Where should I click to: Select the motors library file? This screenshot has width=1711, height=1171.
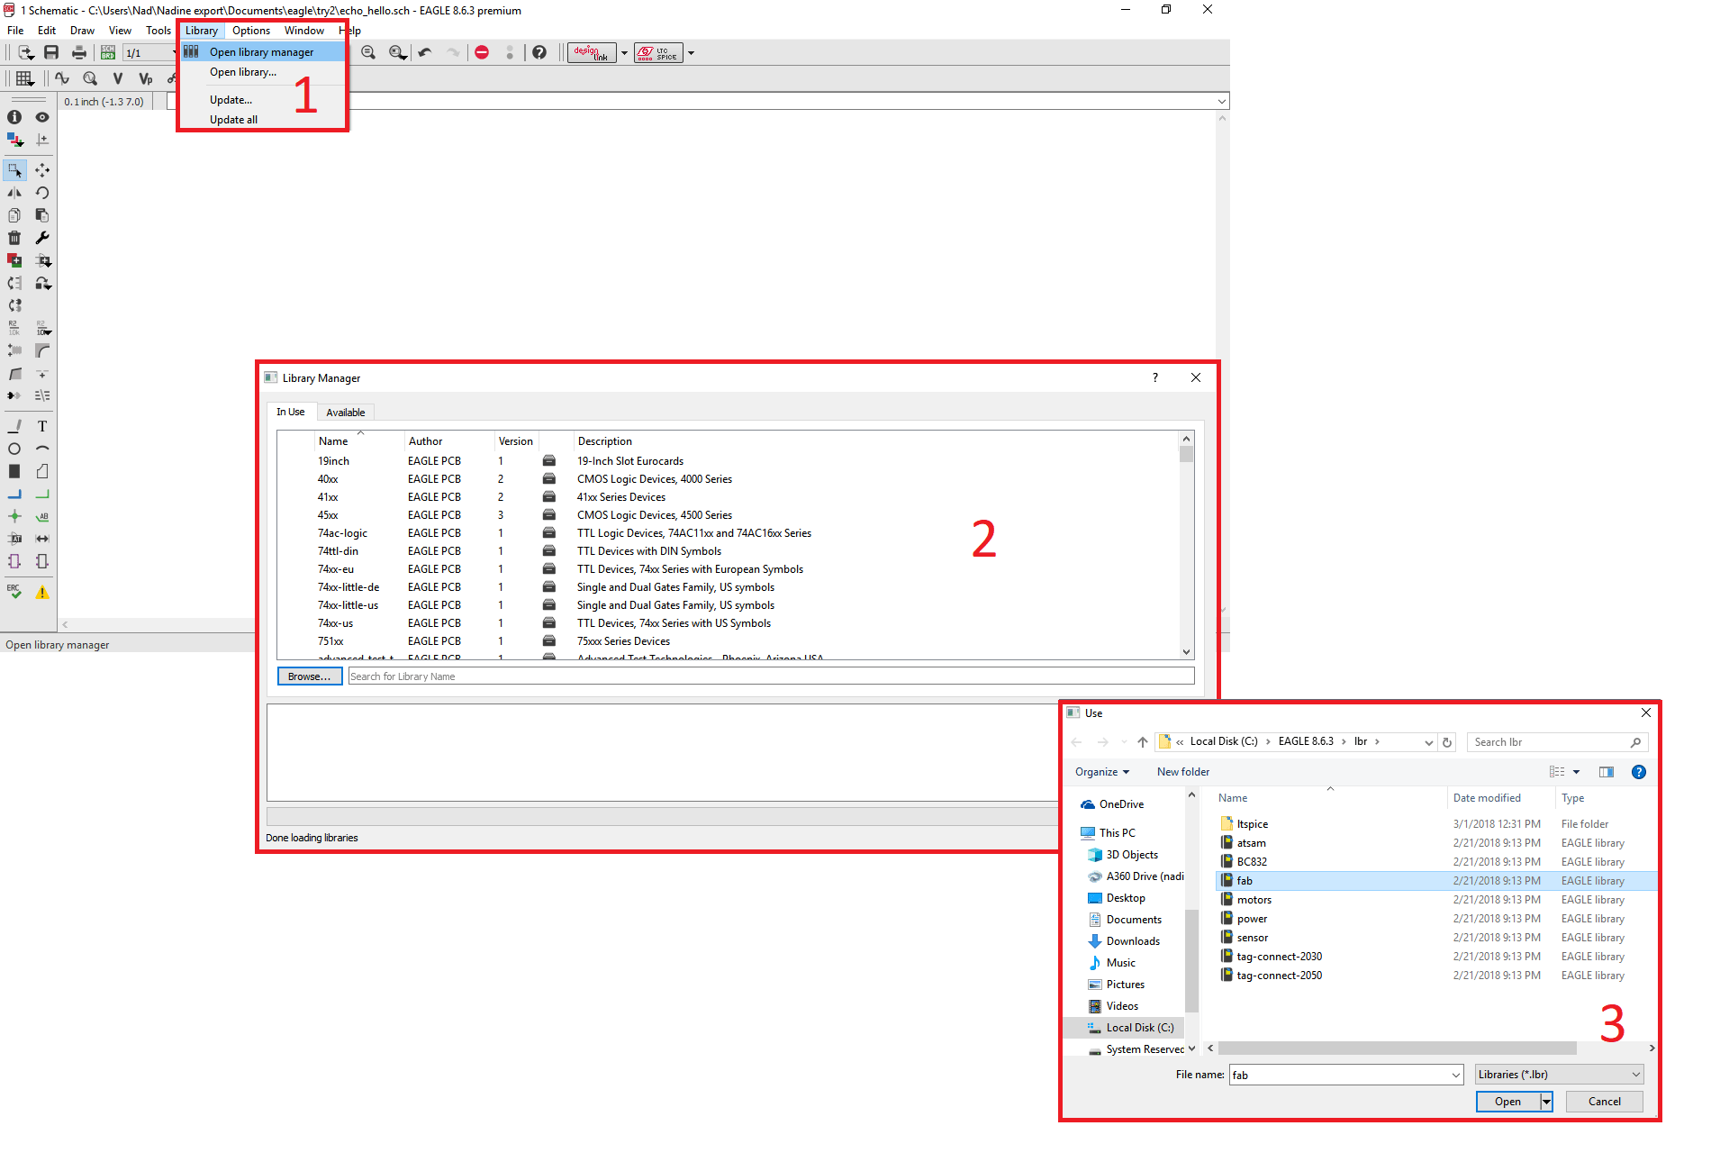1436,900
